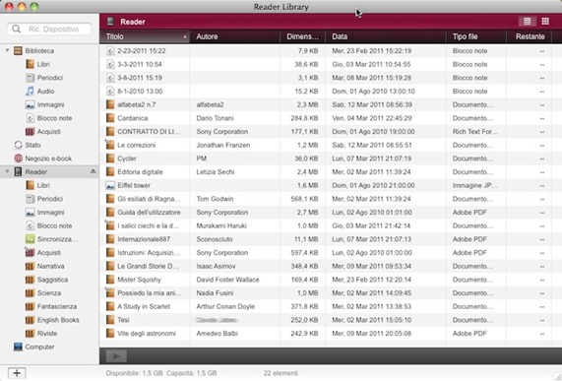The image size is (562, 381).
Task: Switch to thumbnail grid view
Action: 545,22
